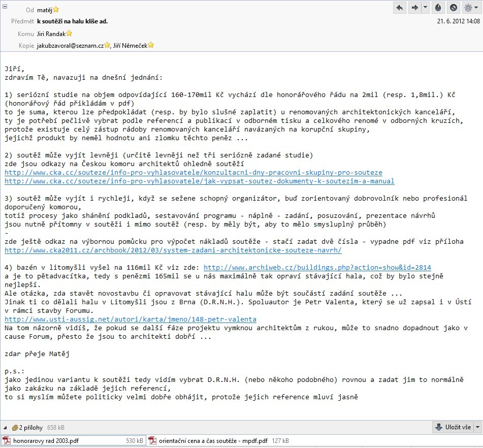The height and width of the screenshot is (448, 483).
Task: Click the star next to sender matěj
Action: tap(56, 10)
